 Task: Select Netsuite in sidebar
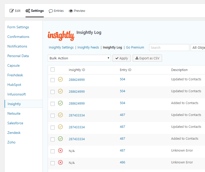14,113
